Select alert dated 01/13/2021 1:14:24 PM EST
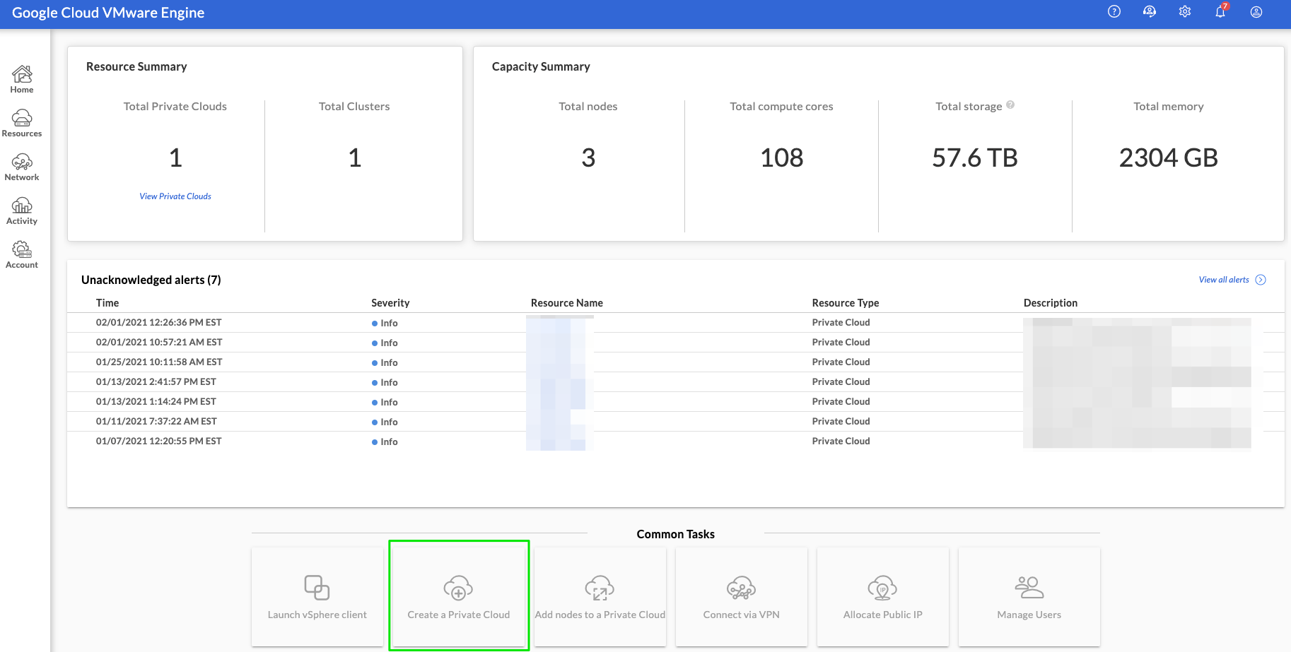The width and height of the screenshot is (1291, 652). 675,401
